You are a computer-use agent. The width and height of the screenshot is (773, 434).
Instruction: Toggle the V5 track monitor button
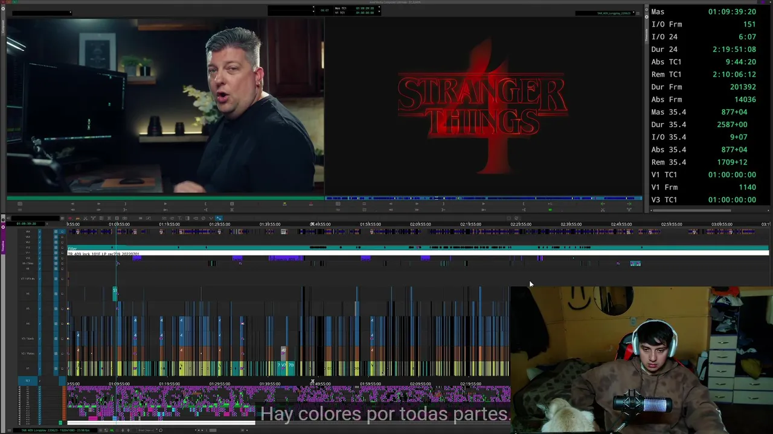pyautogui.click(x=56, y=309)
